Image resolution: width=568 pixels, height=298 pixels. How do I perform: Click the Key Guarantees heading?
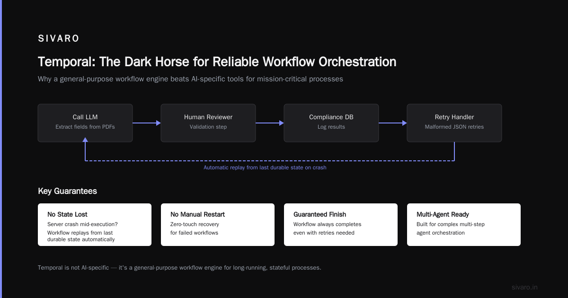click(67, 191)
